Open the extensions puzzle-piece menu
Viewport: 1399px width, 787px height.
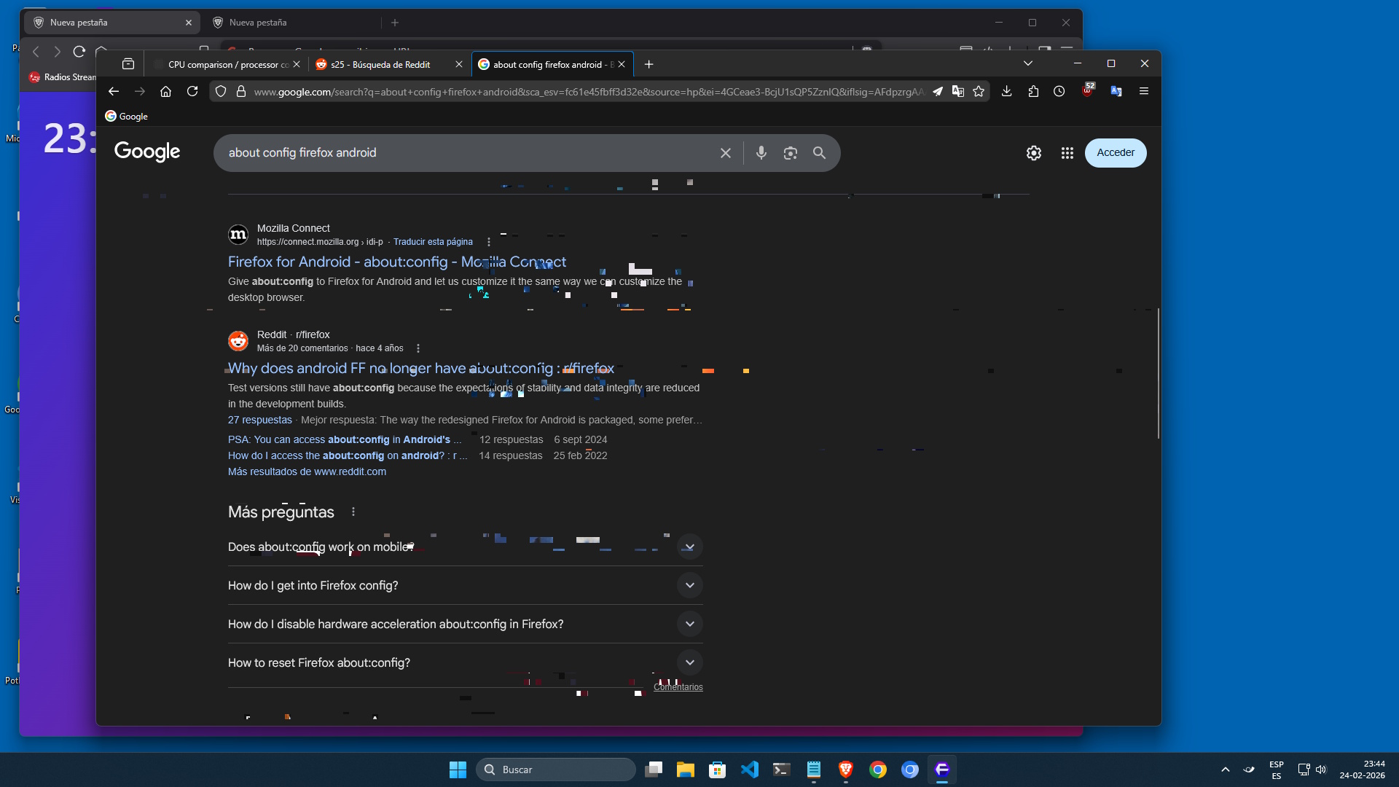(x=1033, y=91)
